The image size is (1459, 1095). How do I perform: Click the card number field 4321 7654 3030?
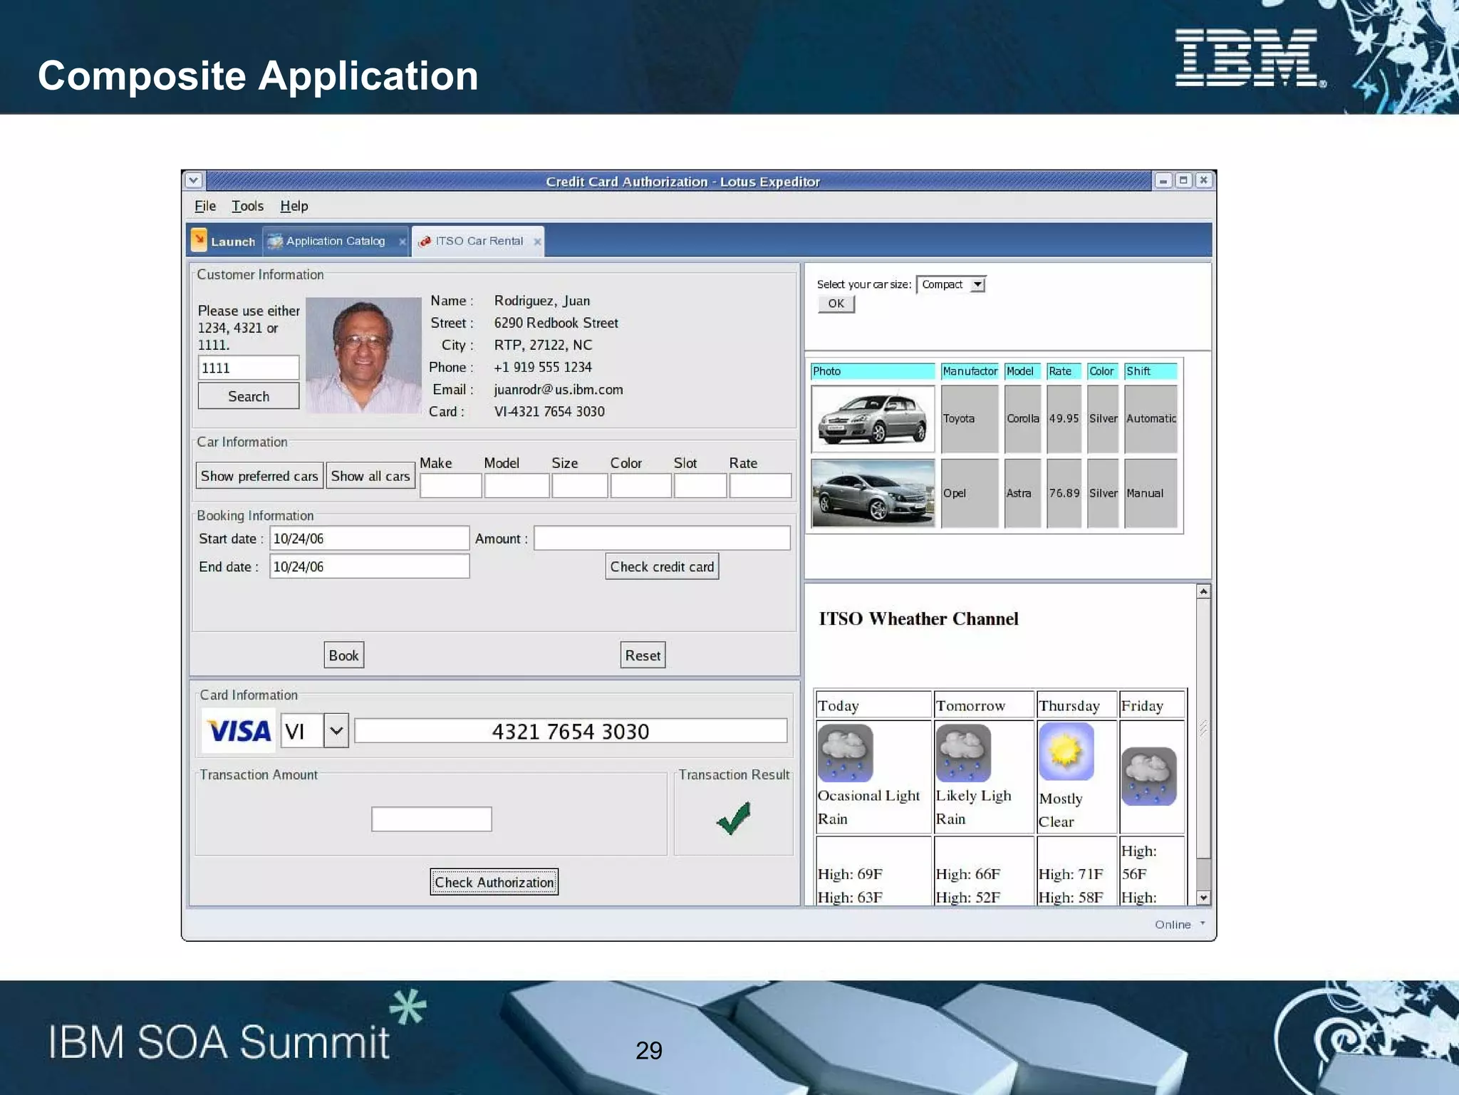pos(571,731)
